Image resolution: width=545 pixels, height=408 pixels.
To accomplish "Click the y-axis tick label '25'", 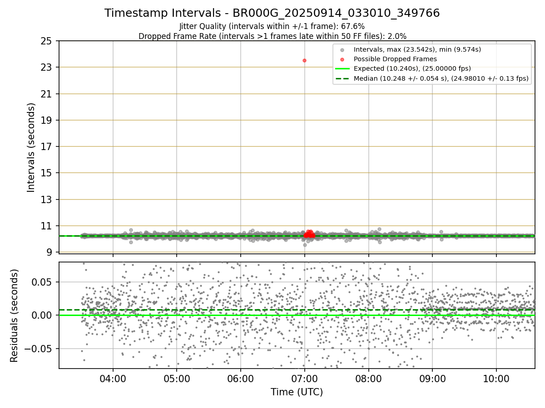I will point(47,41).
